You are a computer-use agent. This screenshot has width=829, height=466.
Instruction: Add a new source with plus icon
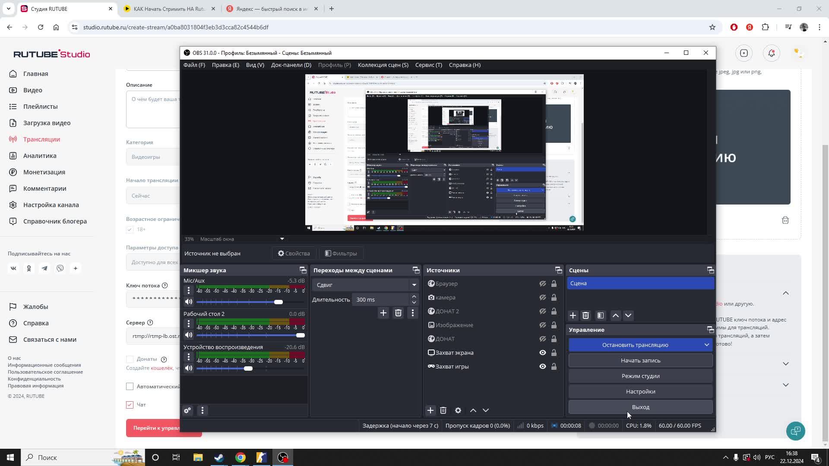[x=430, y=411]
